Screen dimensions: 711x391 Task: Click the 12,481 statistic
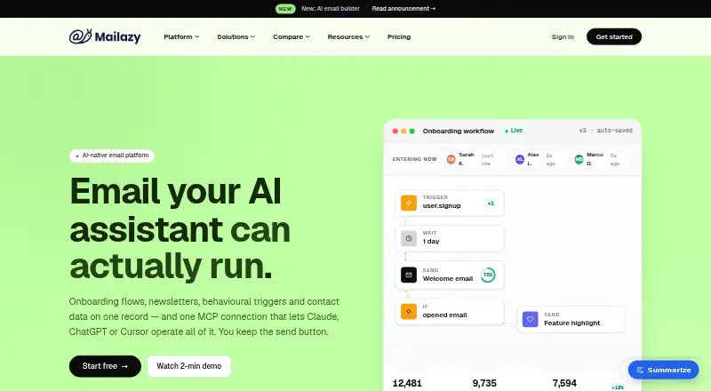407,383
